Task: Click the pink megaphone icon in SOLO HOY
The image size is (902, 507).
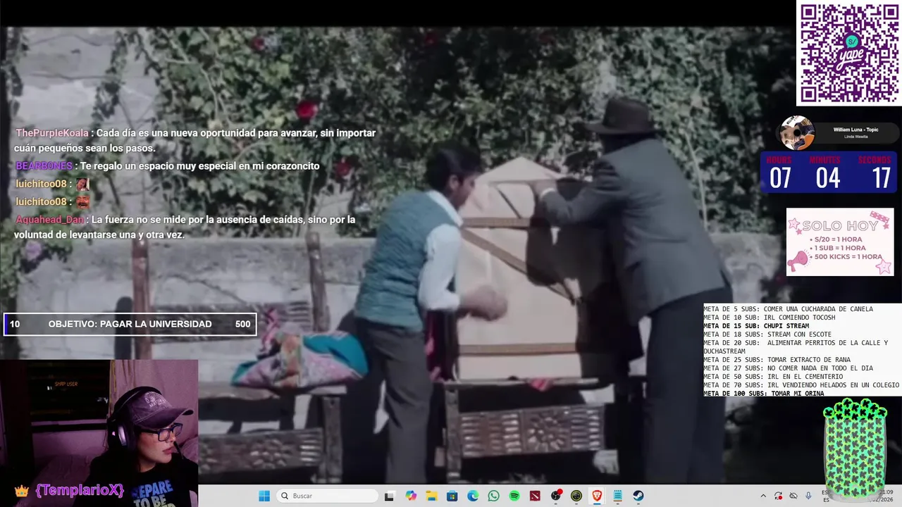Action: (x=798, y=261)
